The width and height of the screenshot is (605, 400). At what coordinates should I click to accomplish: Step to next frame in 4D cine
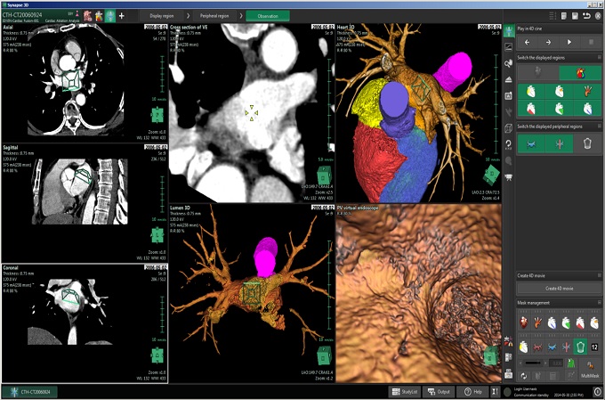(x=548, y=42)
